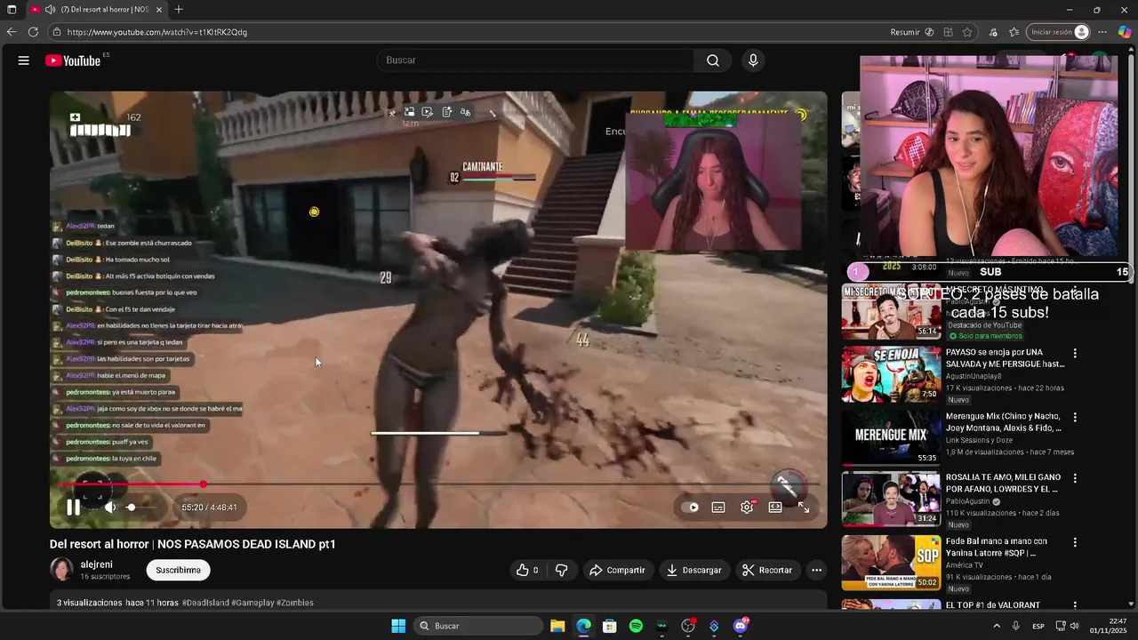The width and height of the screenshot is (1138, 640).
Task: Like the video with thumbs up
Action: (x=527, y=570)
